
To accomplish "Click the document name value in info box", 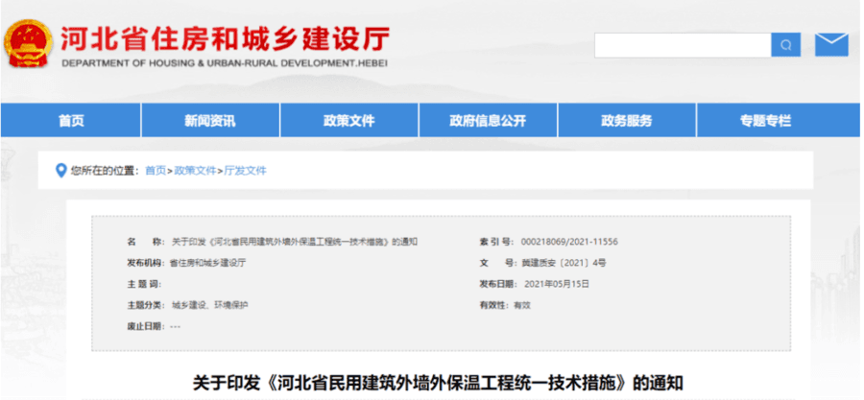I will pos(295,242).
